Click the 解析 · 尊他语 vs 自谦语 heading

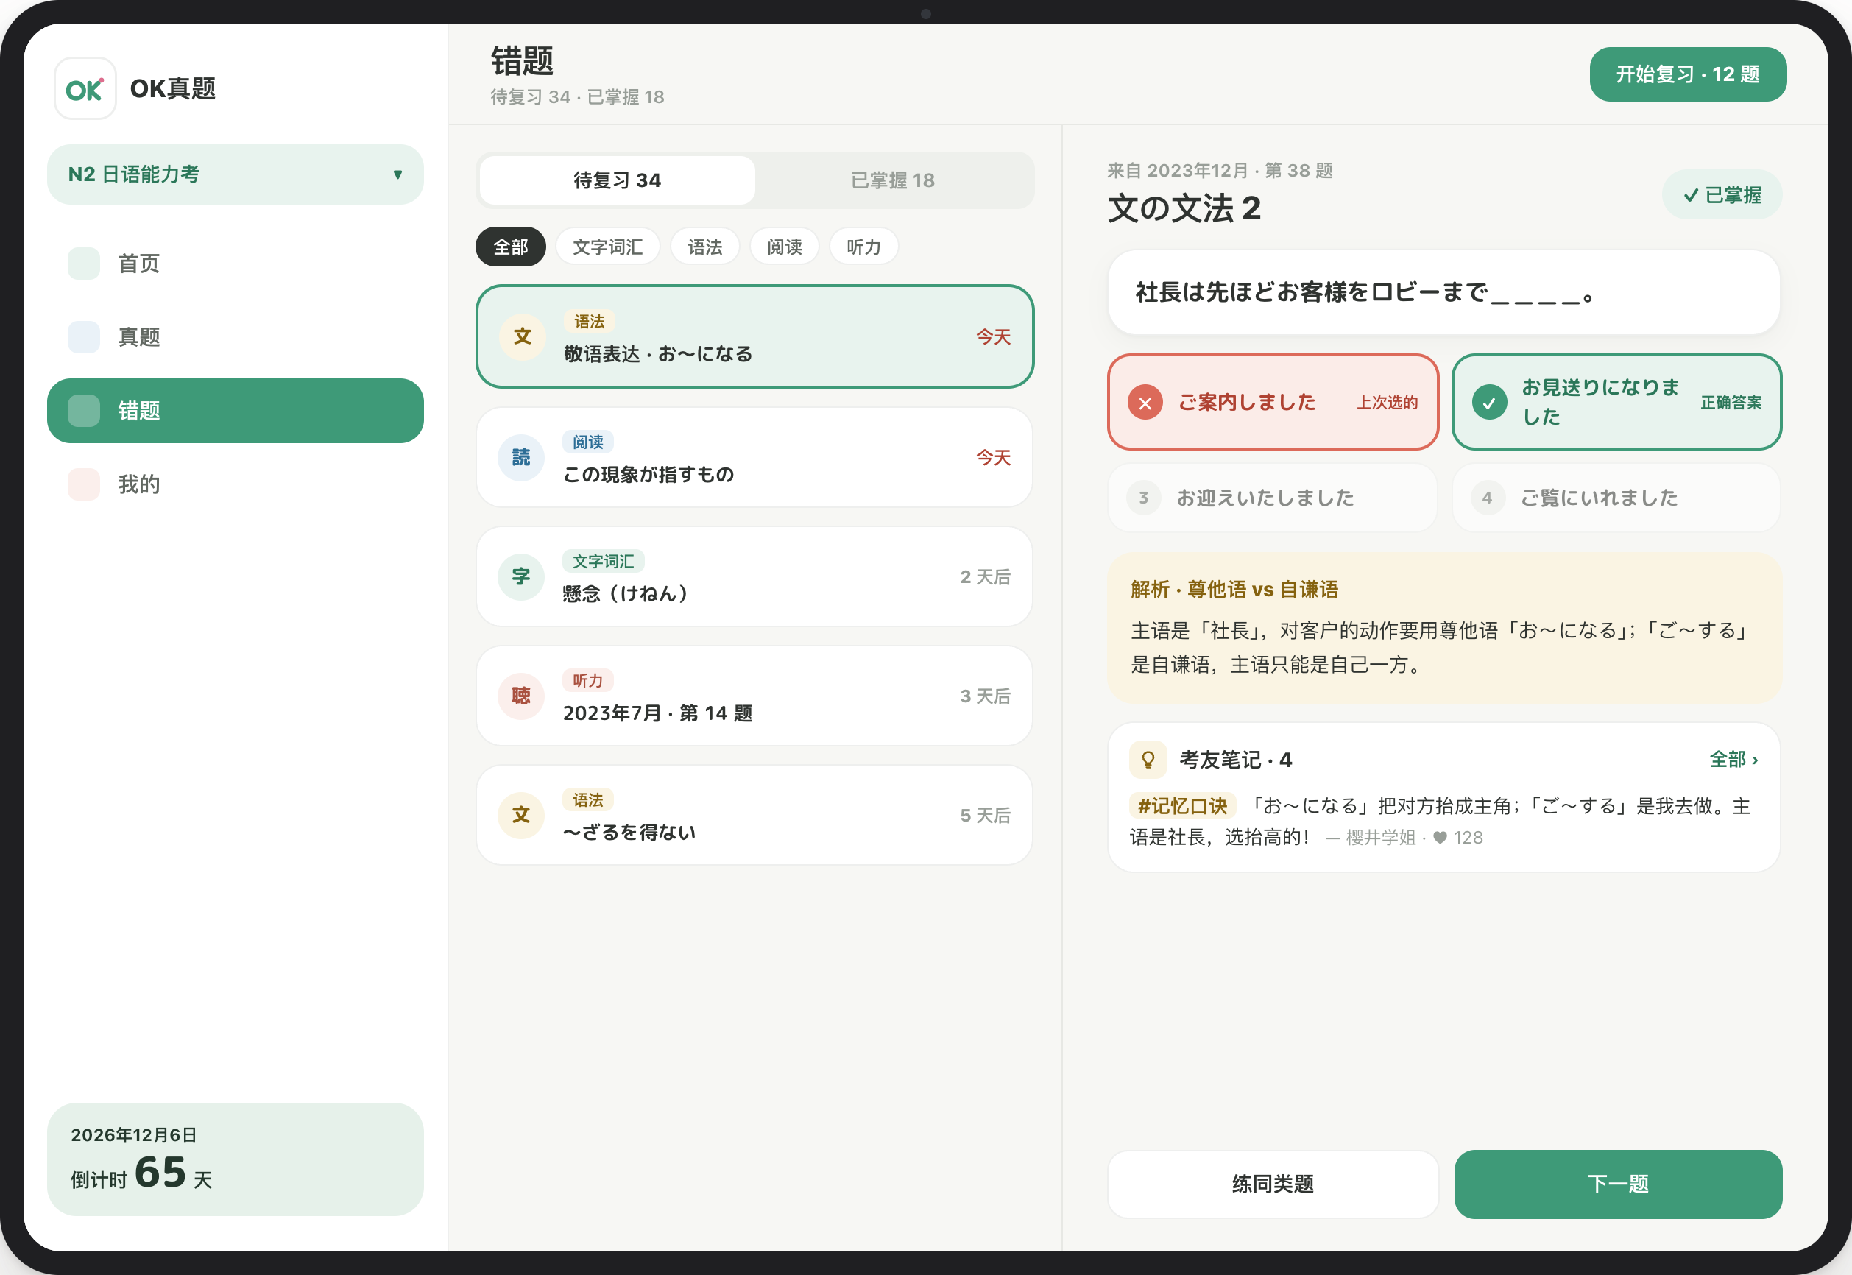click(1234, 590)
